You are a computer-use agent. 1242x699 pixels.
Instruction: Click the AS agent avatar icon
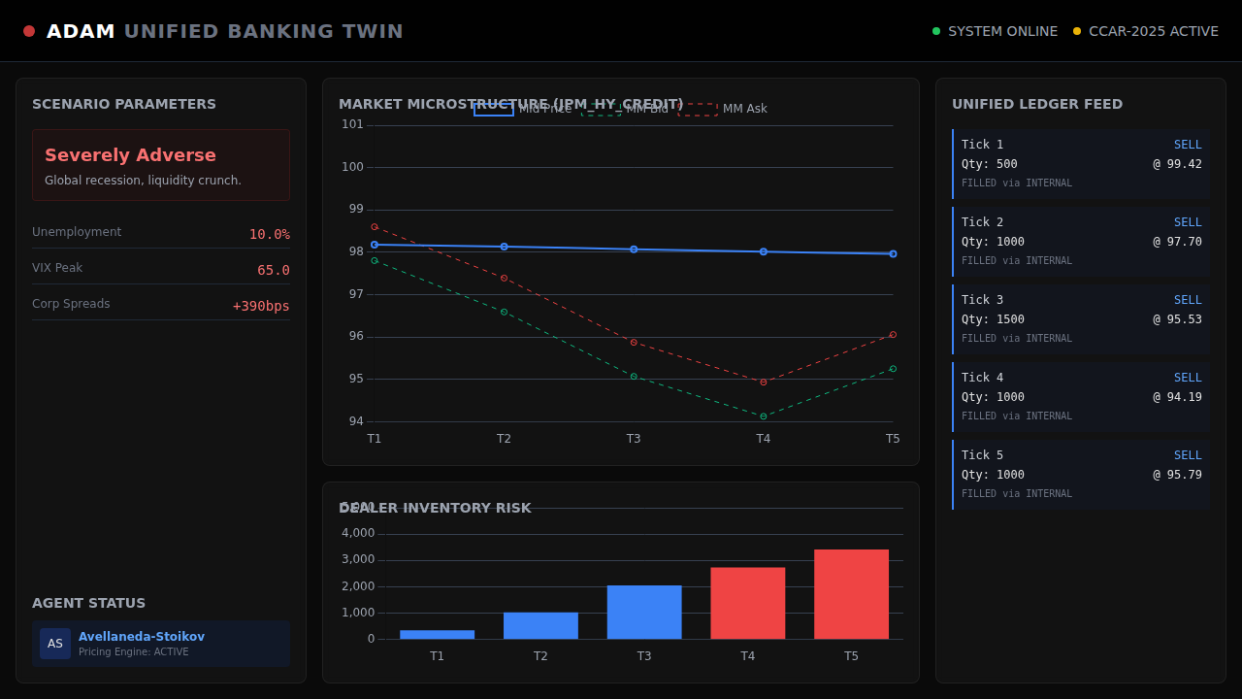pyautogui.click(x=55, y=644)
